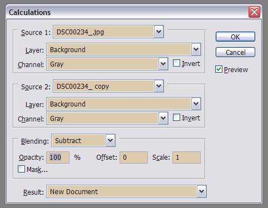Open the Source 1 Channel dropdown

[107, 64]
